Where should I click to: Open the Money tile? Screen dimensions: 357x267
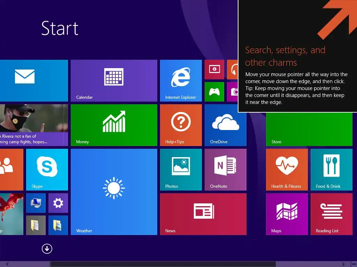[x=114, y=125]
